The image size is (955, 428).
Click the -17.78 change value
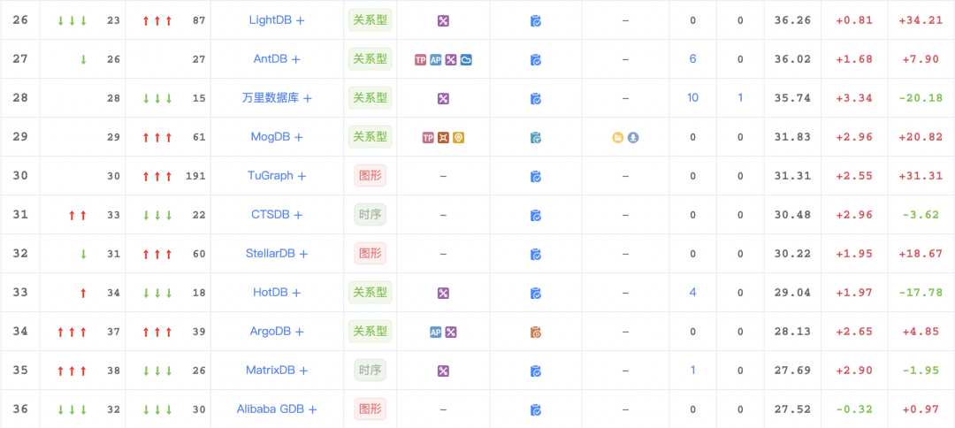click(921, 293)
